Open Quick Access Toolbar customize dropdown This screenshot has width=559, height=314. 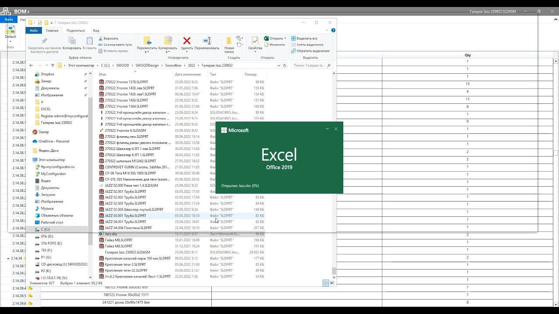52,23
